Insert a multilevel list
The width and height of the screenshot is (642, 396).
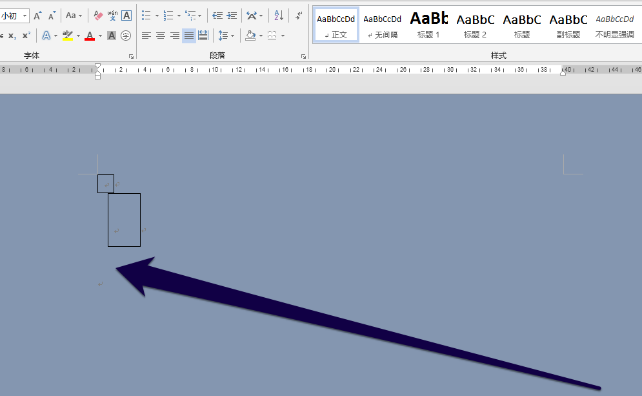190,16
